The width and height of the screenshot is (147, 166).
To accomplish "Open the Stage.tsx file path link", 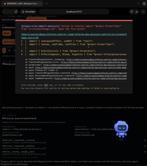I will pos(74,36).
